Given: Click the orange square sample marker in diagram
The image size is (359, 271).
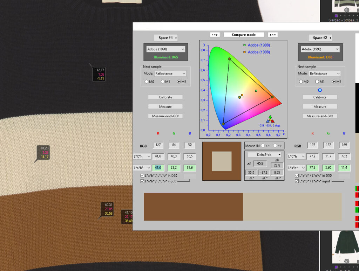Looking at the screenshot, I should [242, 95].
